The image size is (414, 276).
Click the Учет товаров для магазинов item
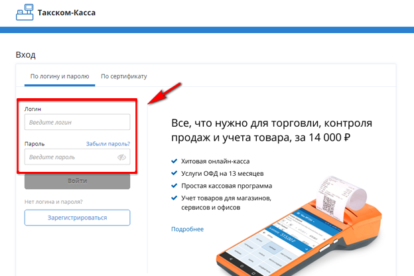click(x=226, y=202)
